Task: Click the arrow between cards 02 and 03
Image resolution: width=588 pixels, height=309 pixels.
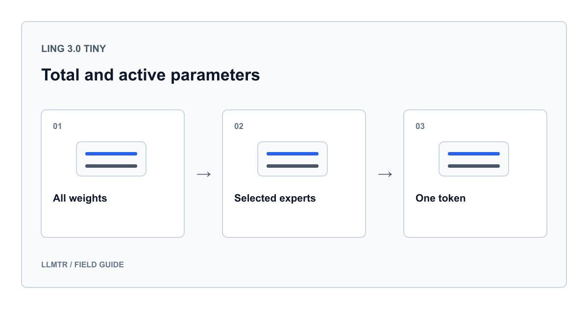Action: tap(385, 174)
